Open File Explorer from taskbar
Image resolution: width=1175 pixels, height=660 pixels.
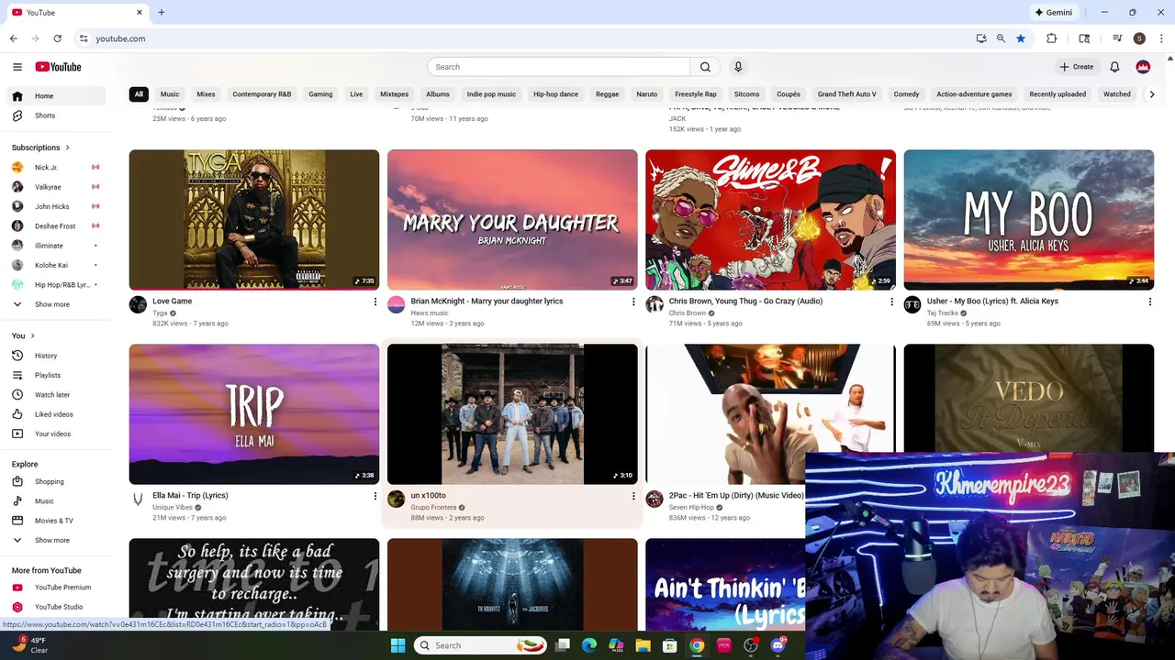coord(643,645)
